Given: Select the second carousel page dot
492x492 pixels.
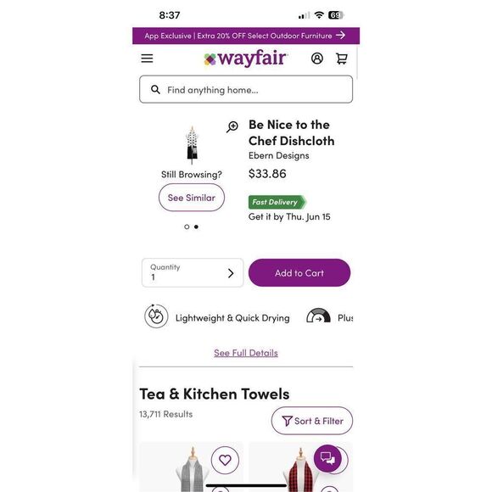Looking at the screenshot, I should pyautogui.click(x=196, y=226).
